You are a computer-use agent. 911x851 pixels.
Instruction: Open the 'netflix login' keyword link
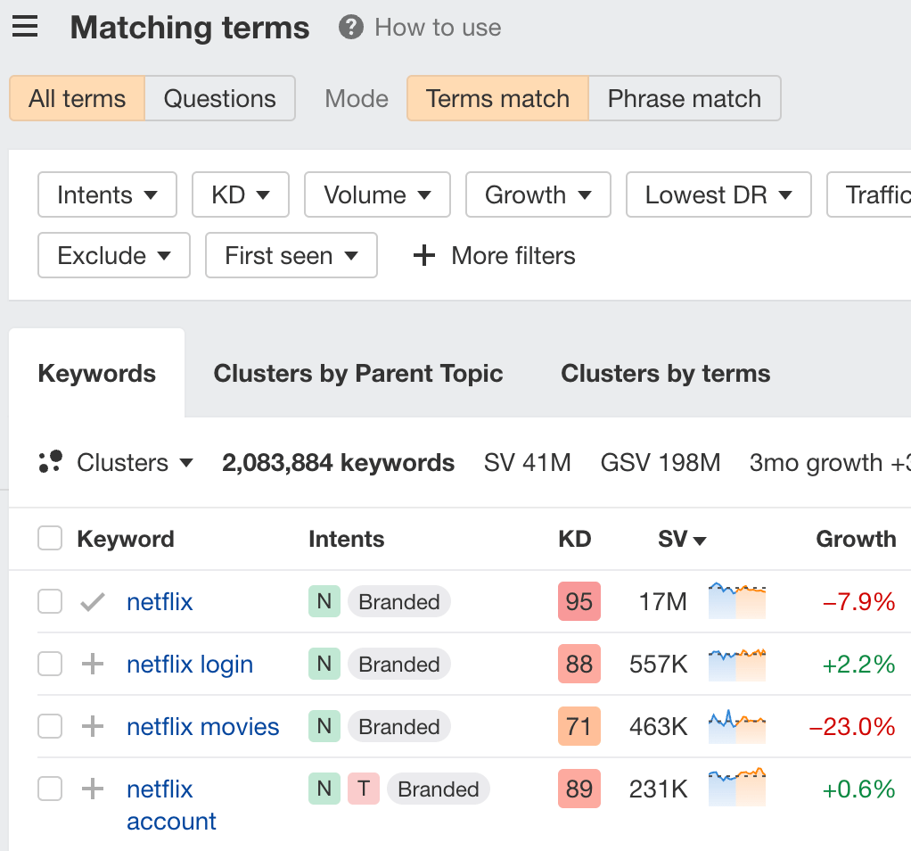[190, 664]
